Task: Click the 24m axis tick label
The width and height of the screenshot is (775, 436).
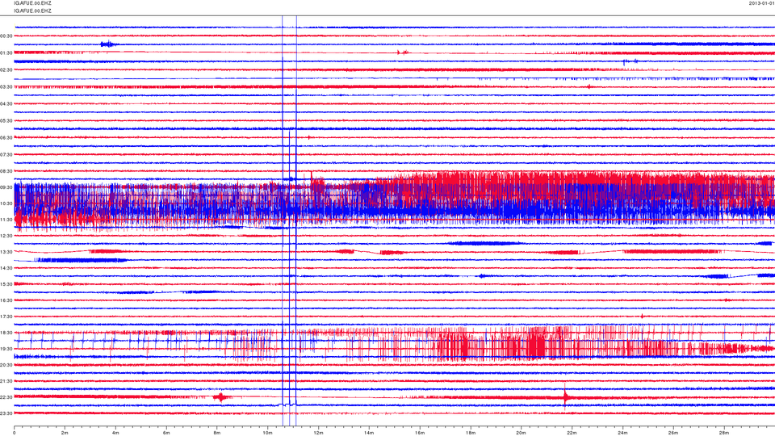Action: coord(622,433)
